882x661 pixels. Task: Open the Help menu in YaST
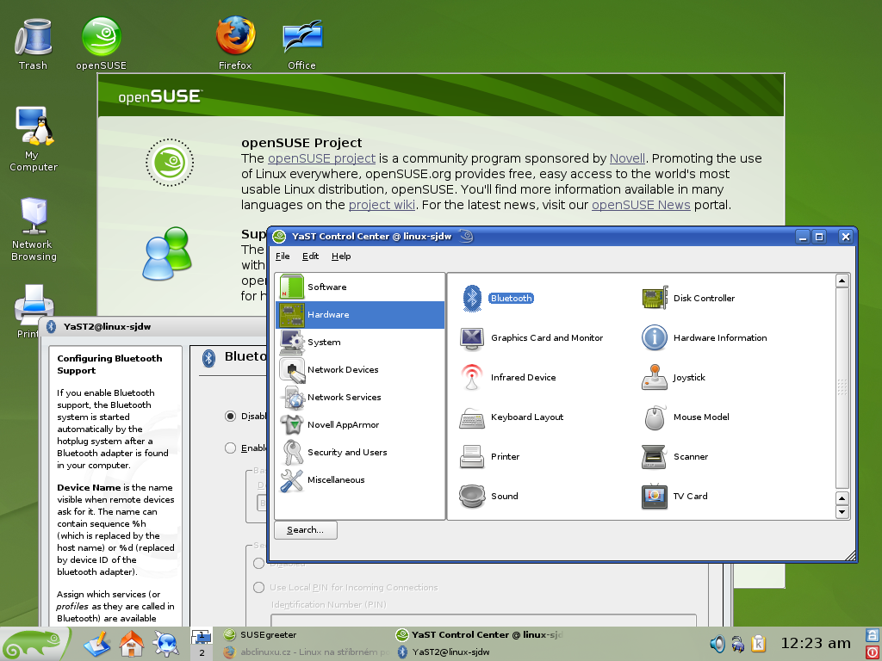tap(341, 256)
